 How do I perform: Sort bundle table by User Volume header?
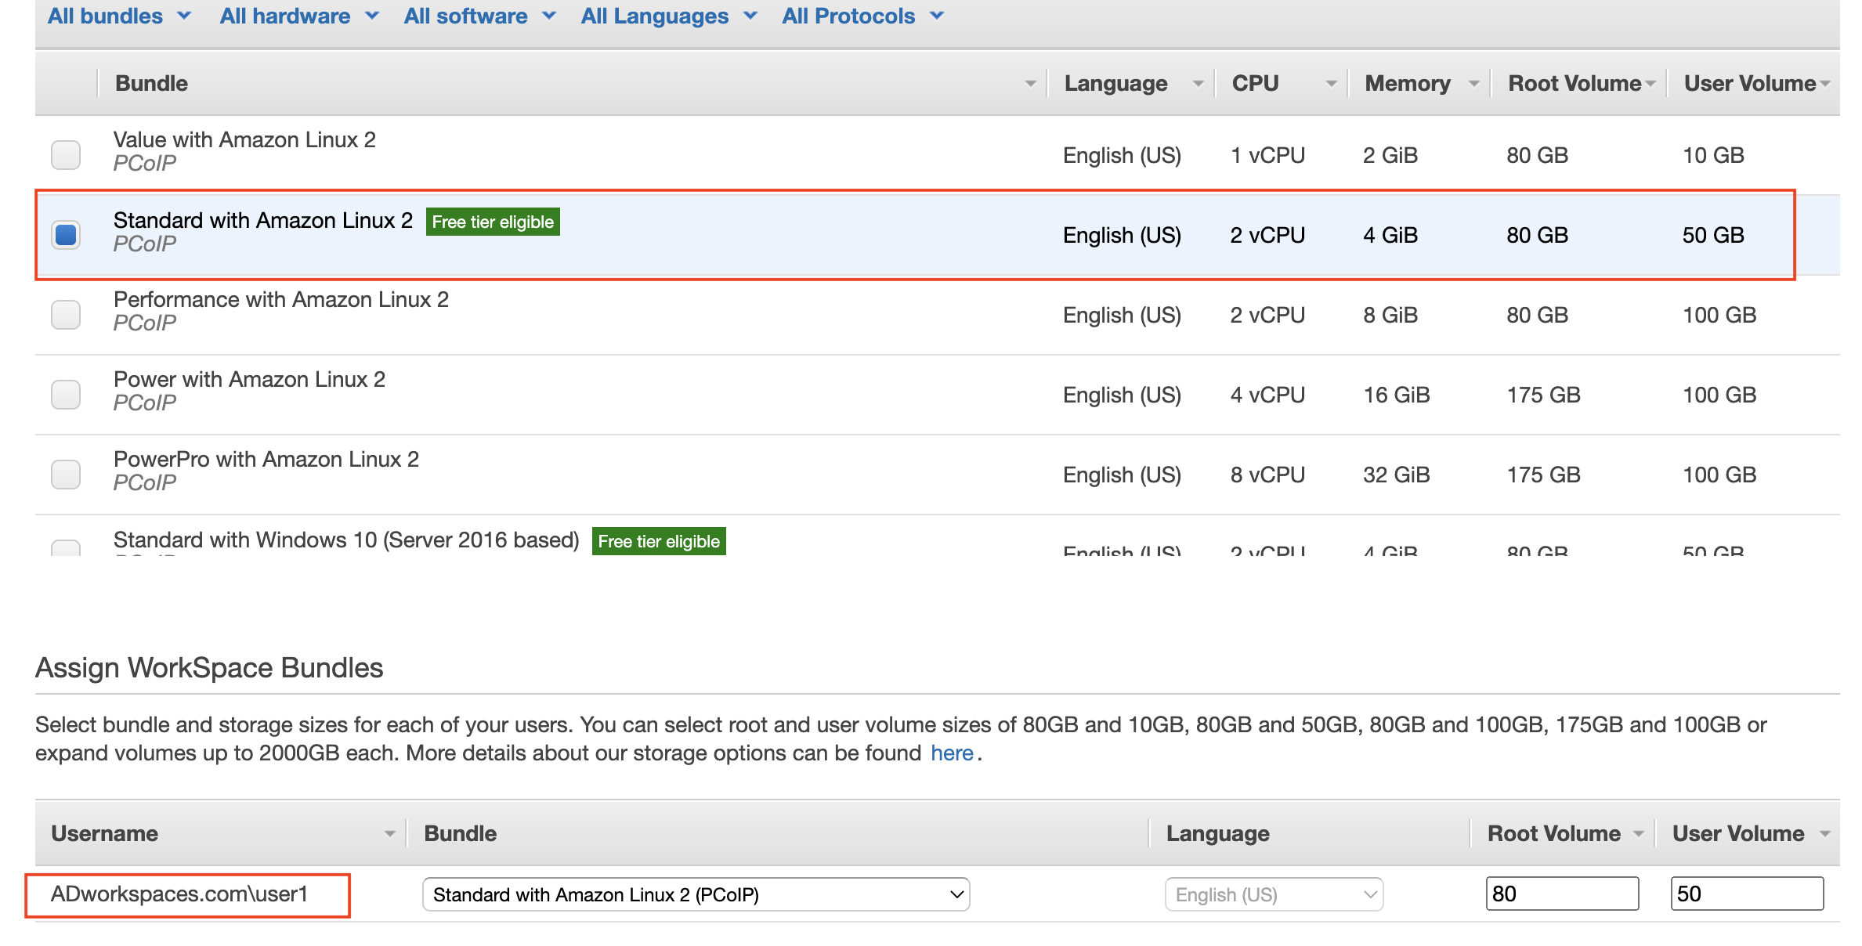coord(1825,84)
